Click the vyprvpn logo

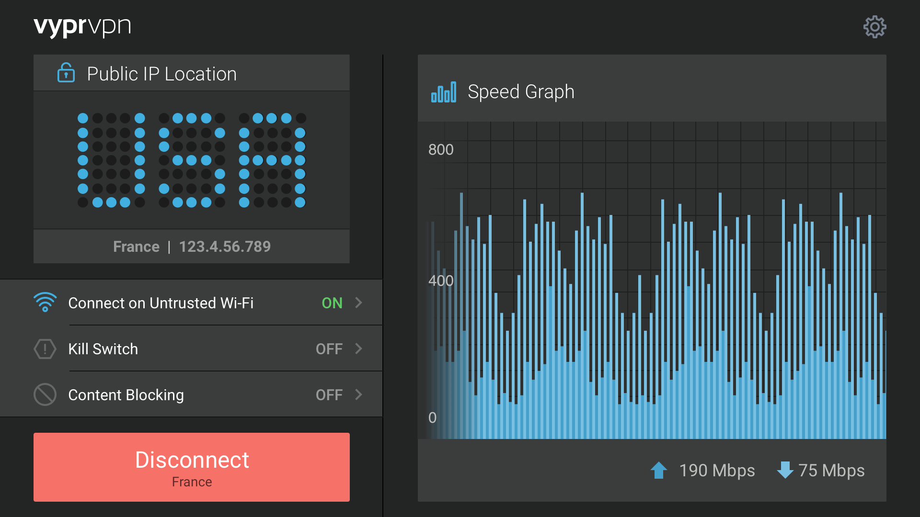tap(82, 26)
